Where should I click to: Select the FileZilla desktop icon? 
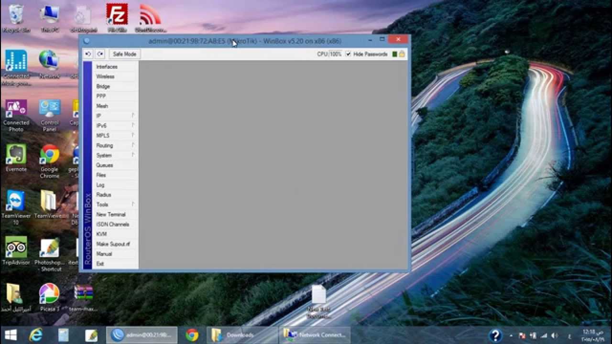(x=117, y=18)
